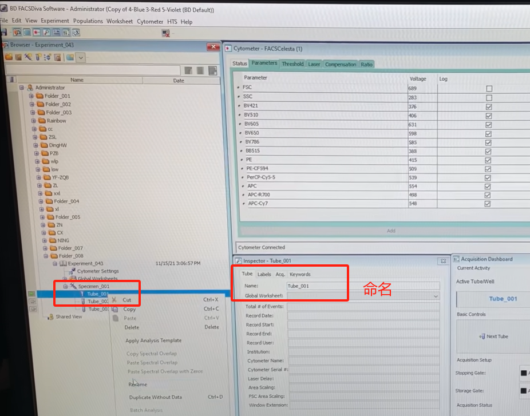Click New Specimen icon in Browser toolbar
This screenshot has height=416, width=530.
[28, 57]
